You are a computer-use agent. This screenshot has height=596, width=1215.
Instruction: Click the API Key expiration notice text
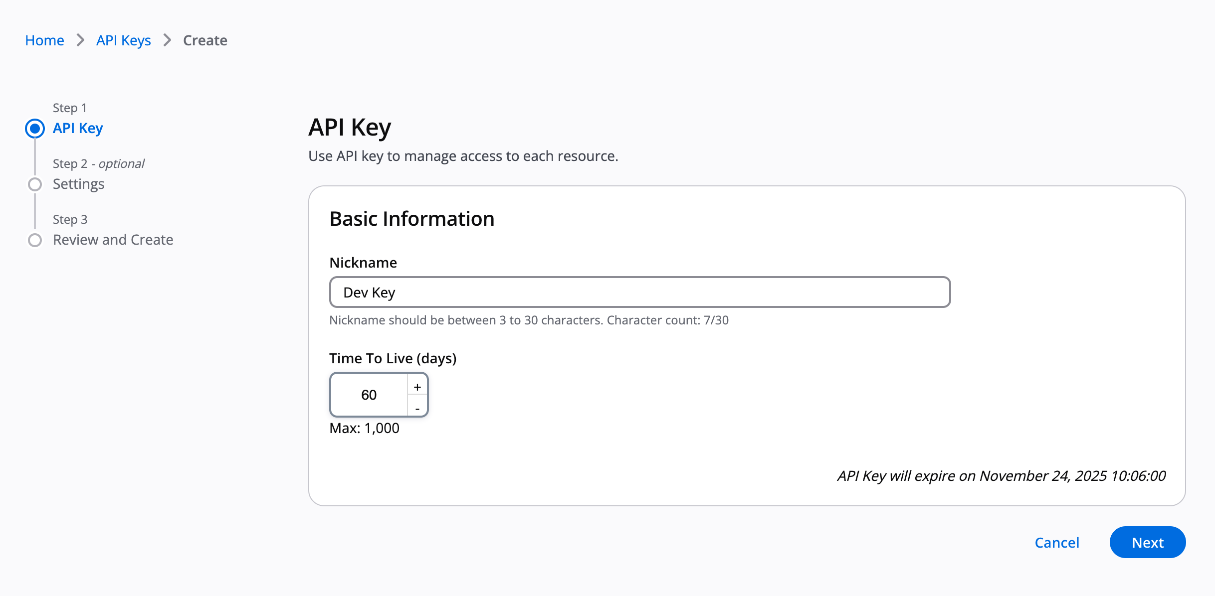1002,476
